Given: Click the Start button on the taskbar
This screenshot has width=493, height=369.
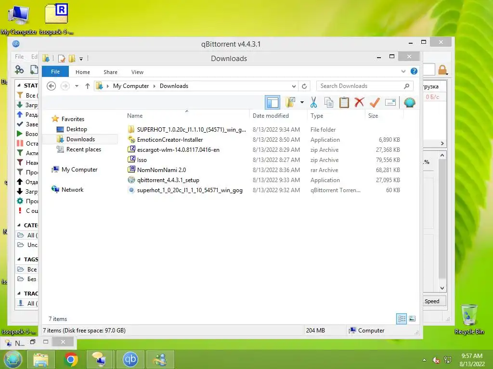Looking at the screenshot, I should click(x=13, y=359).
